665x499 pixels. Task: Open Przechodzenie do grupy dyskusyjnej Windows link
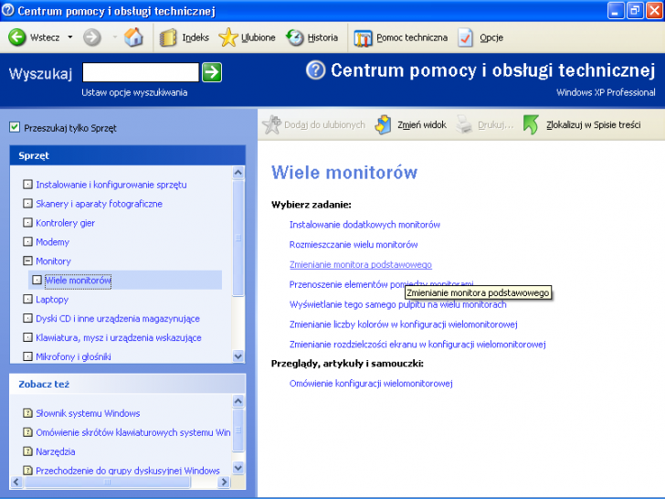point(128,470)
